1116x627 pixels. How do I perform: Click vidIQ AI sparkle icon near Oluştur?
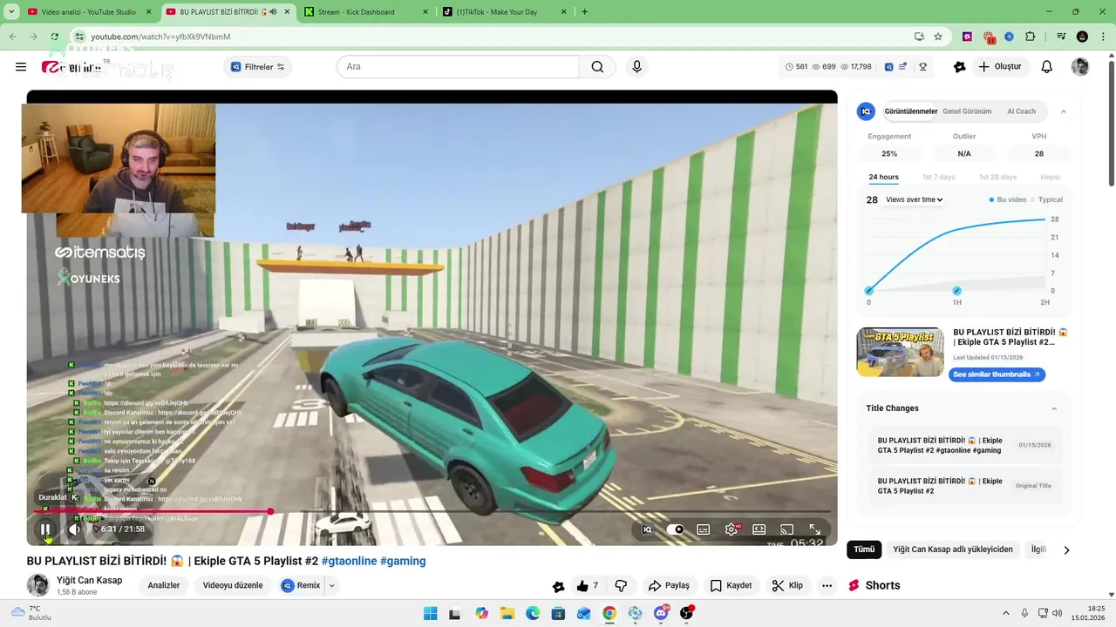click(x=960, y=67)
